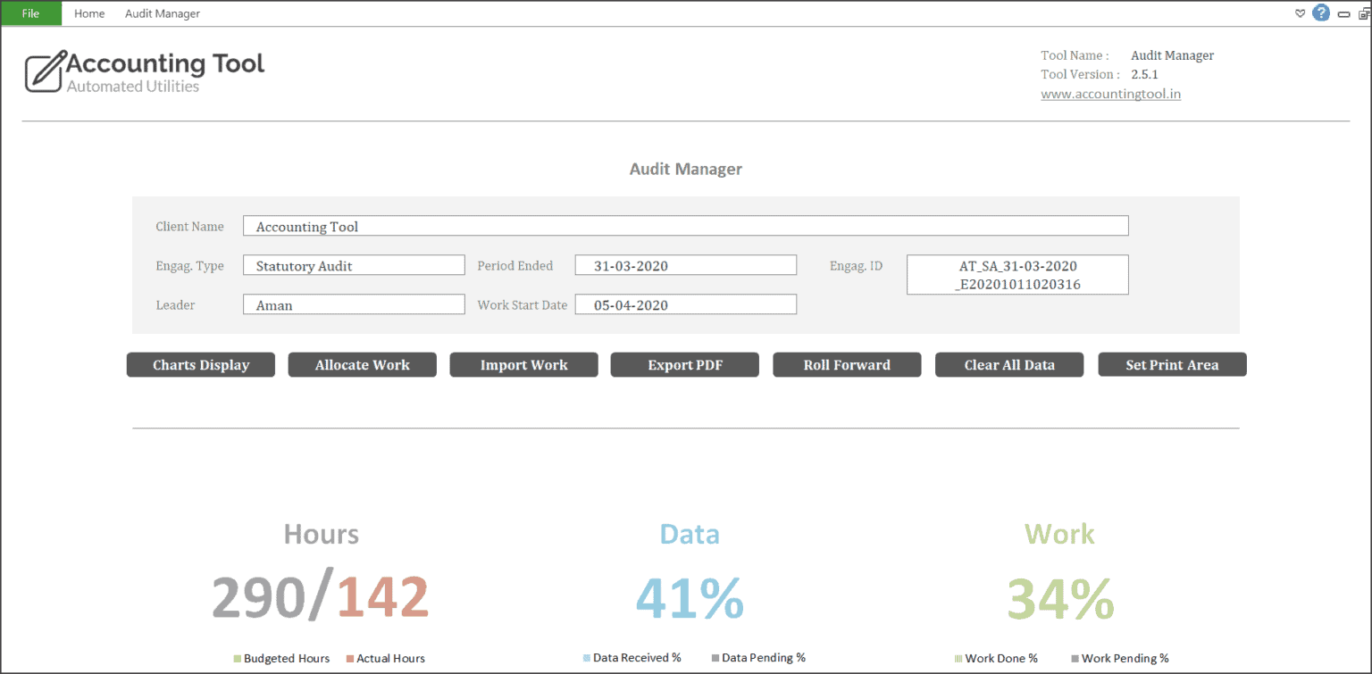Click Set Print Area
The height and width of the screenshot is (674, 1372).
click(1172, 364)
